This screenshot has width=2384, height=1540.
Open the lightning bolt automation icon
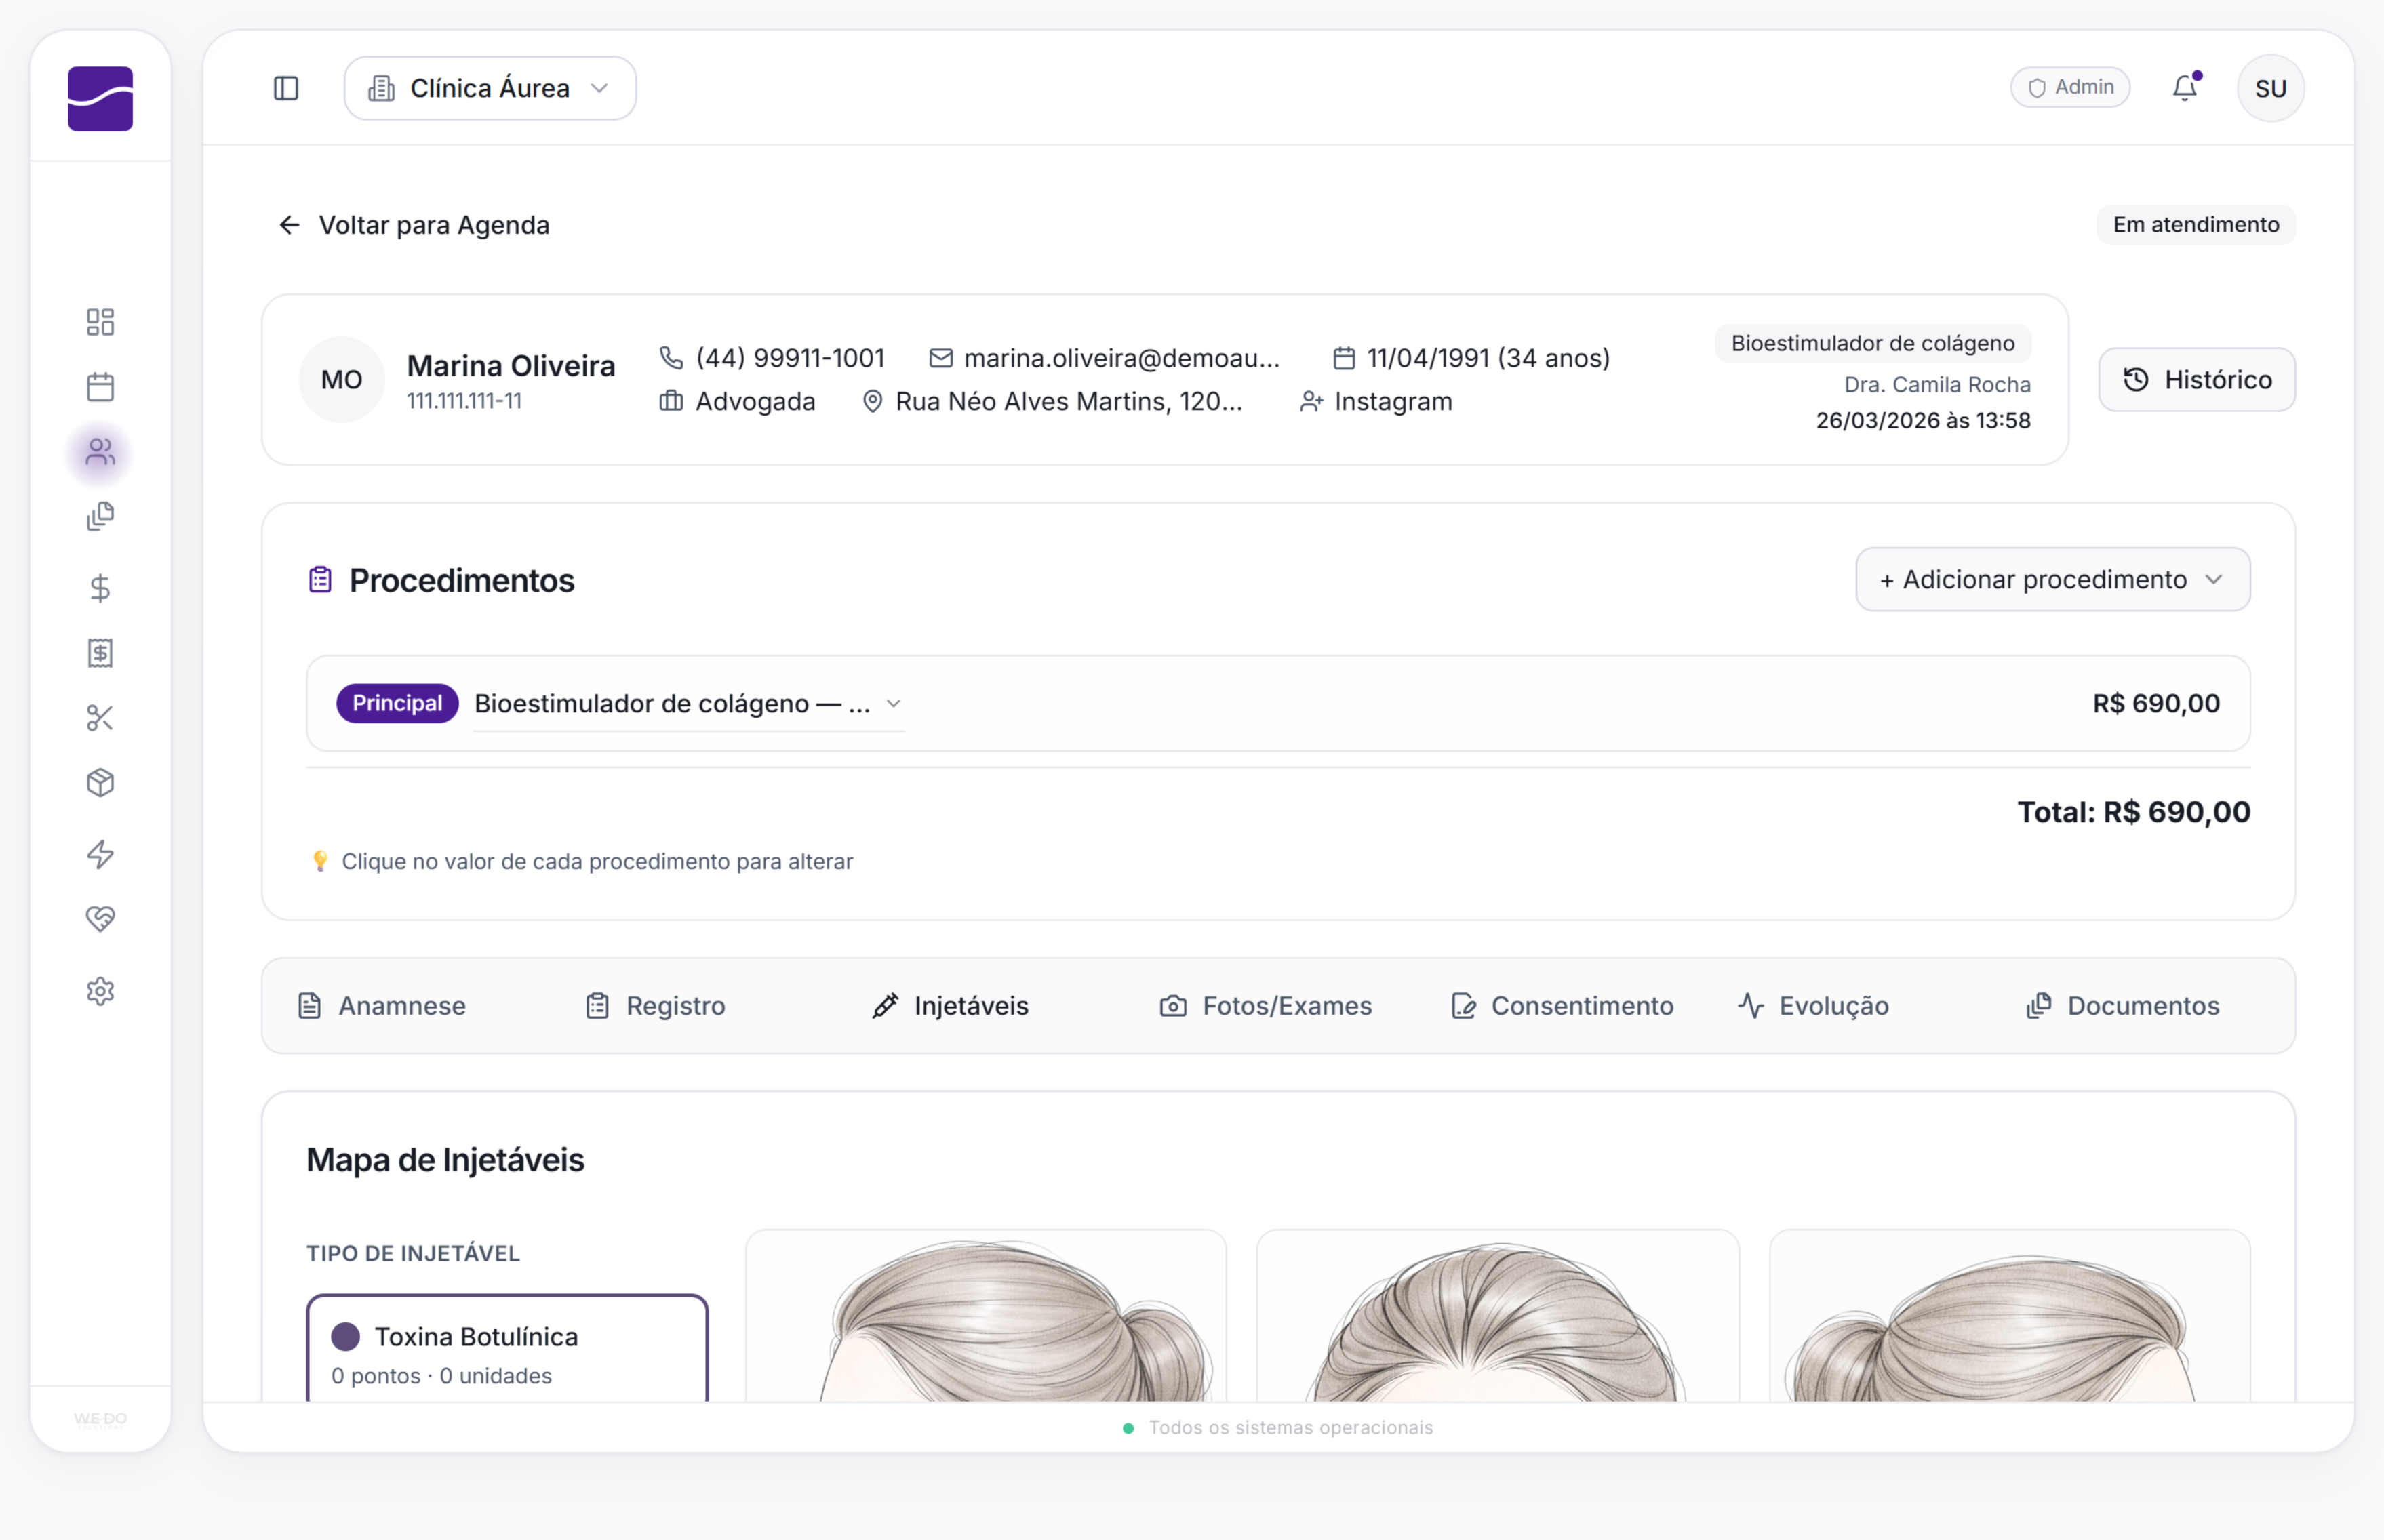click(100, 854)
